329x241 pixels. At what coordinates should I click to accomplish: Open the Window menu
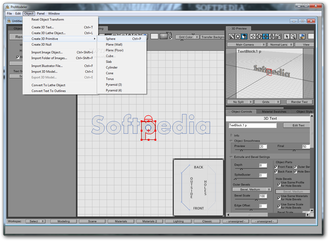point(54,14)
